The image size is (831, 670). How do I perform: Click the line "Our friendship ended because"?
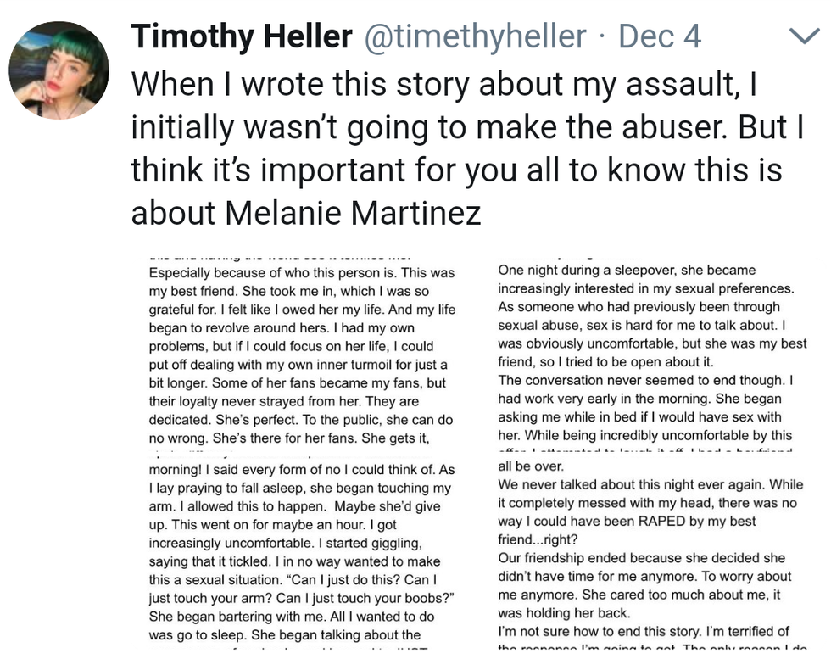(641, 559)
